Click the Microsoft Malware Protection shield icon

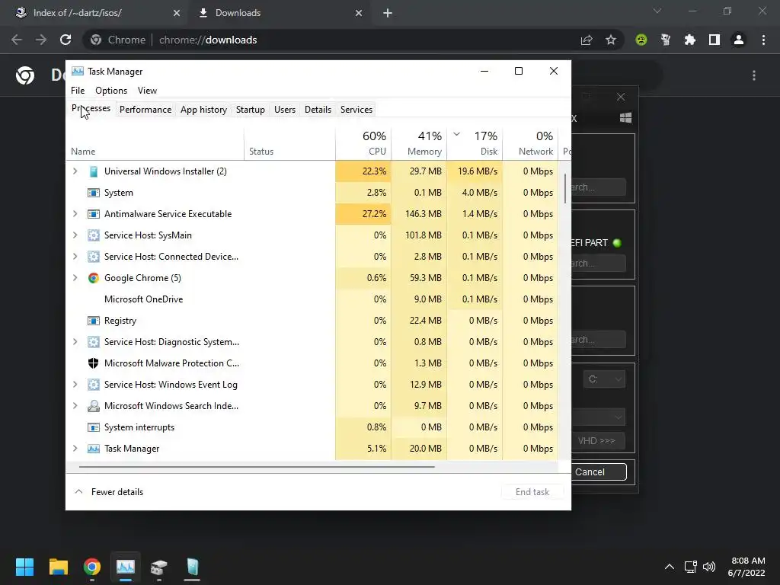click(x=93, y=363)
